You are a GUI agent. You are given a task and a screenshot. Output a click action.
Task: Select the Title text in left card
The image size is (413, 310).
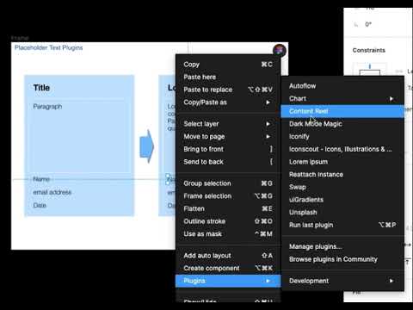tap(41, 88)
